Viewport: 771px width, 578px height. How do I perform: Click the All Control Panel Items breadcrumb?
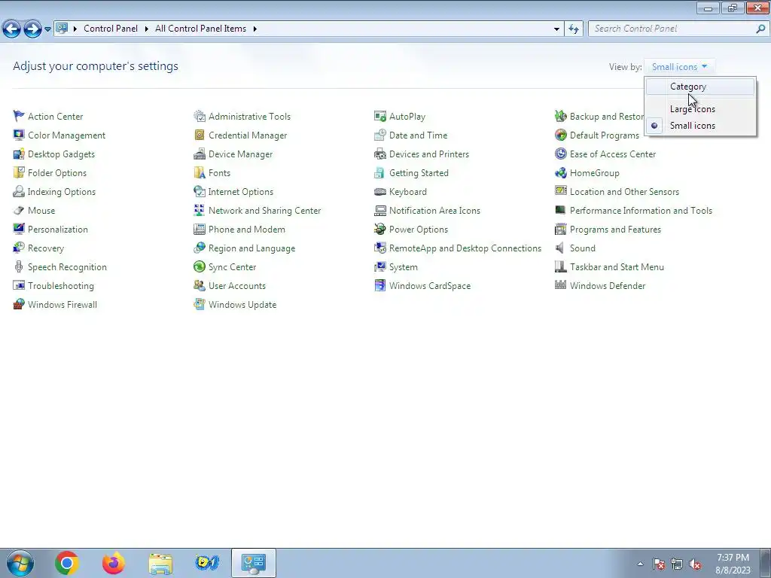click(x=200, y=29)
